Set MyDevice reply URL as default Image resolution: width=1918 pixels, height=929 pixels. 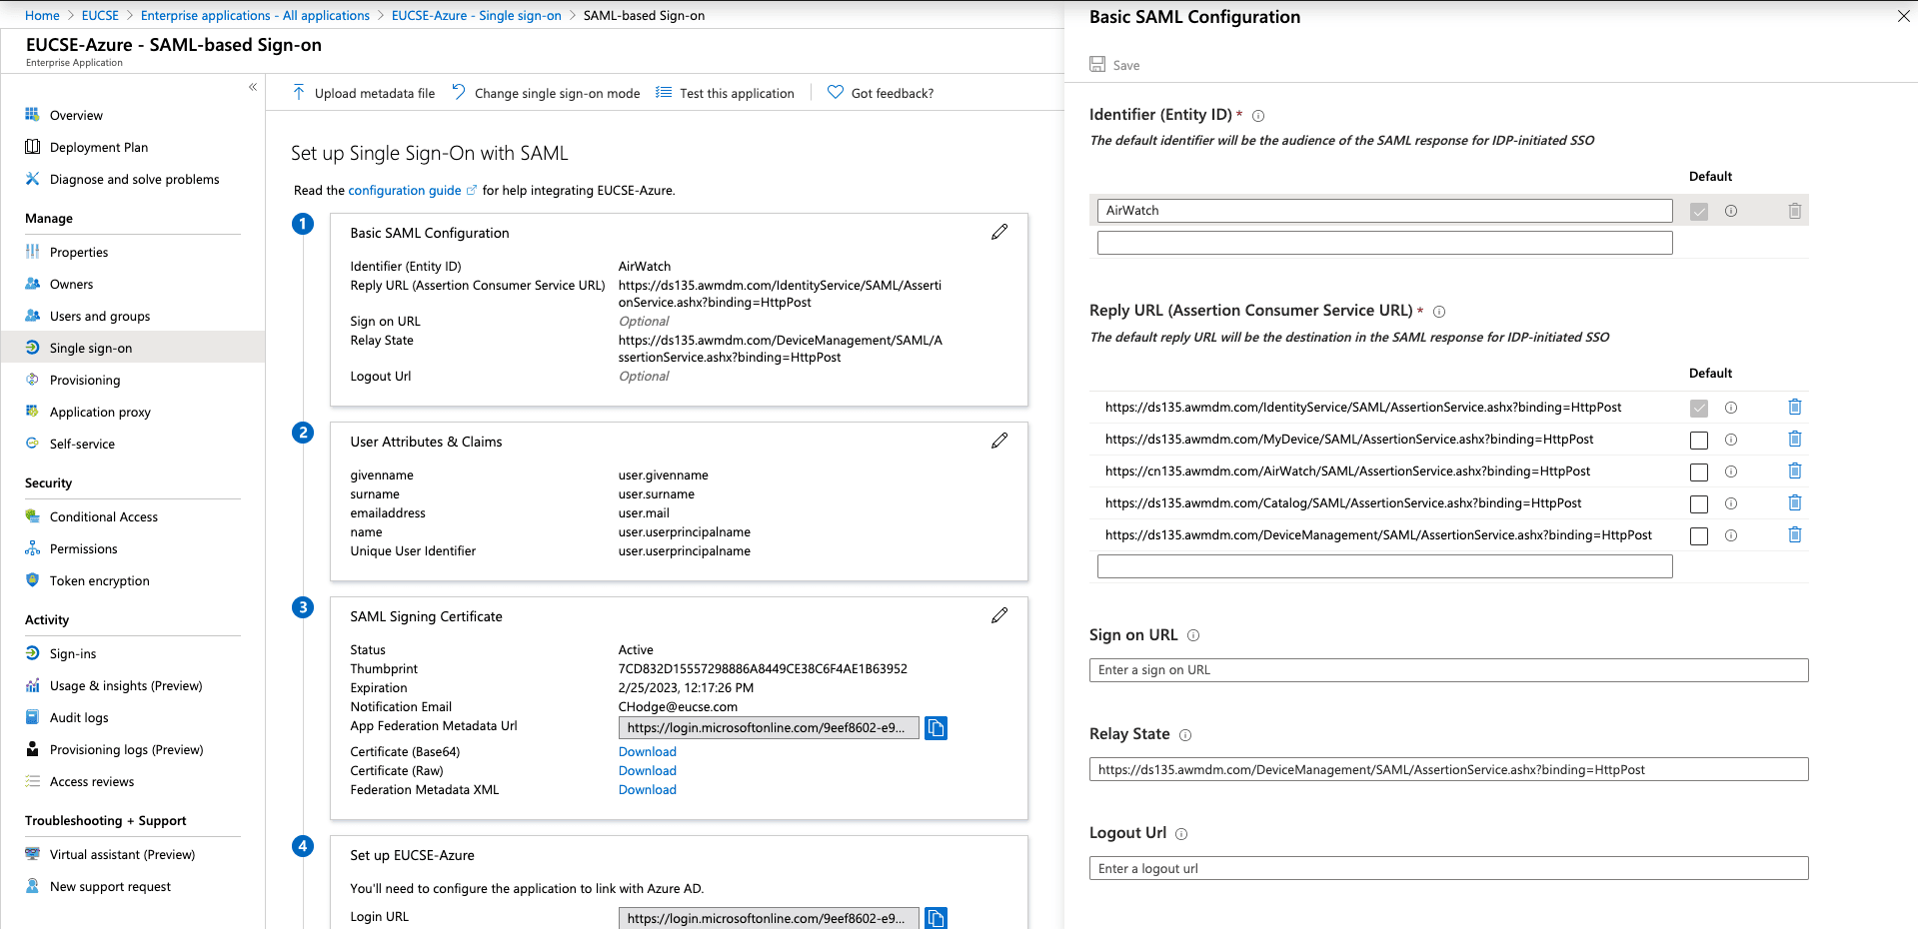pos(1699,441)
